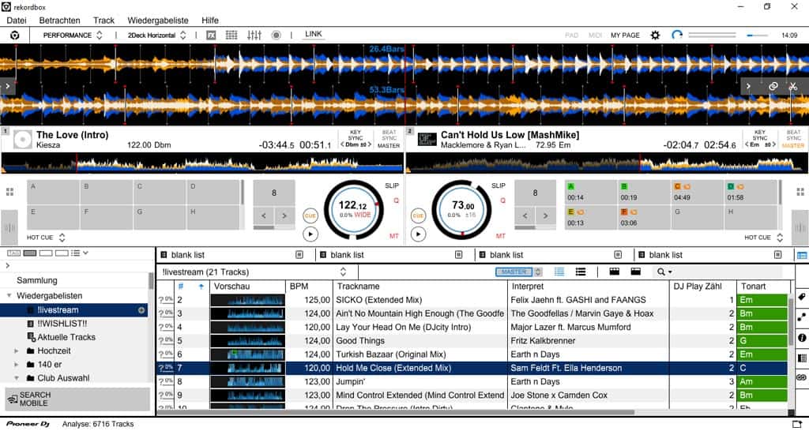
Task: Click deck 1 beat loop next arrow
Action: coord(284,215)
